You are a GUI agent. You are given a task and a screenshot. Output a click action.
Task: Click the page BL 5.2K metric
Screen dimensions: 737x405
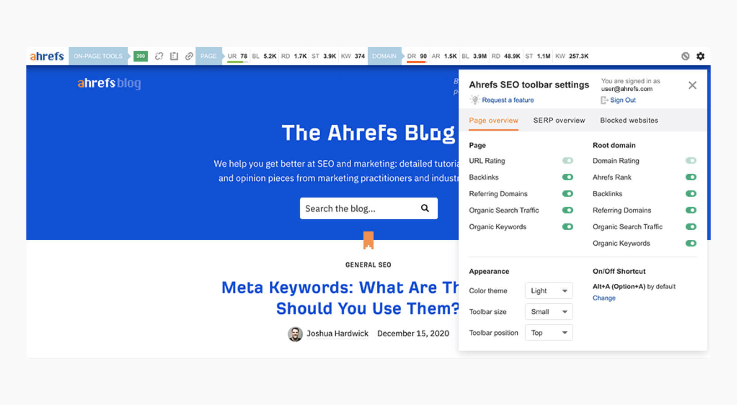click(264, 56)
